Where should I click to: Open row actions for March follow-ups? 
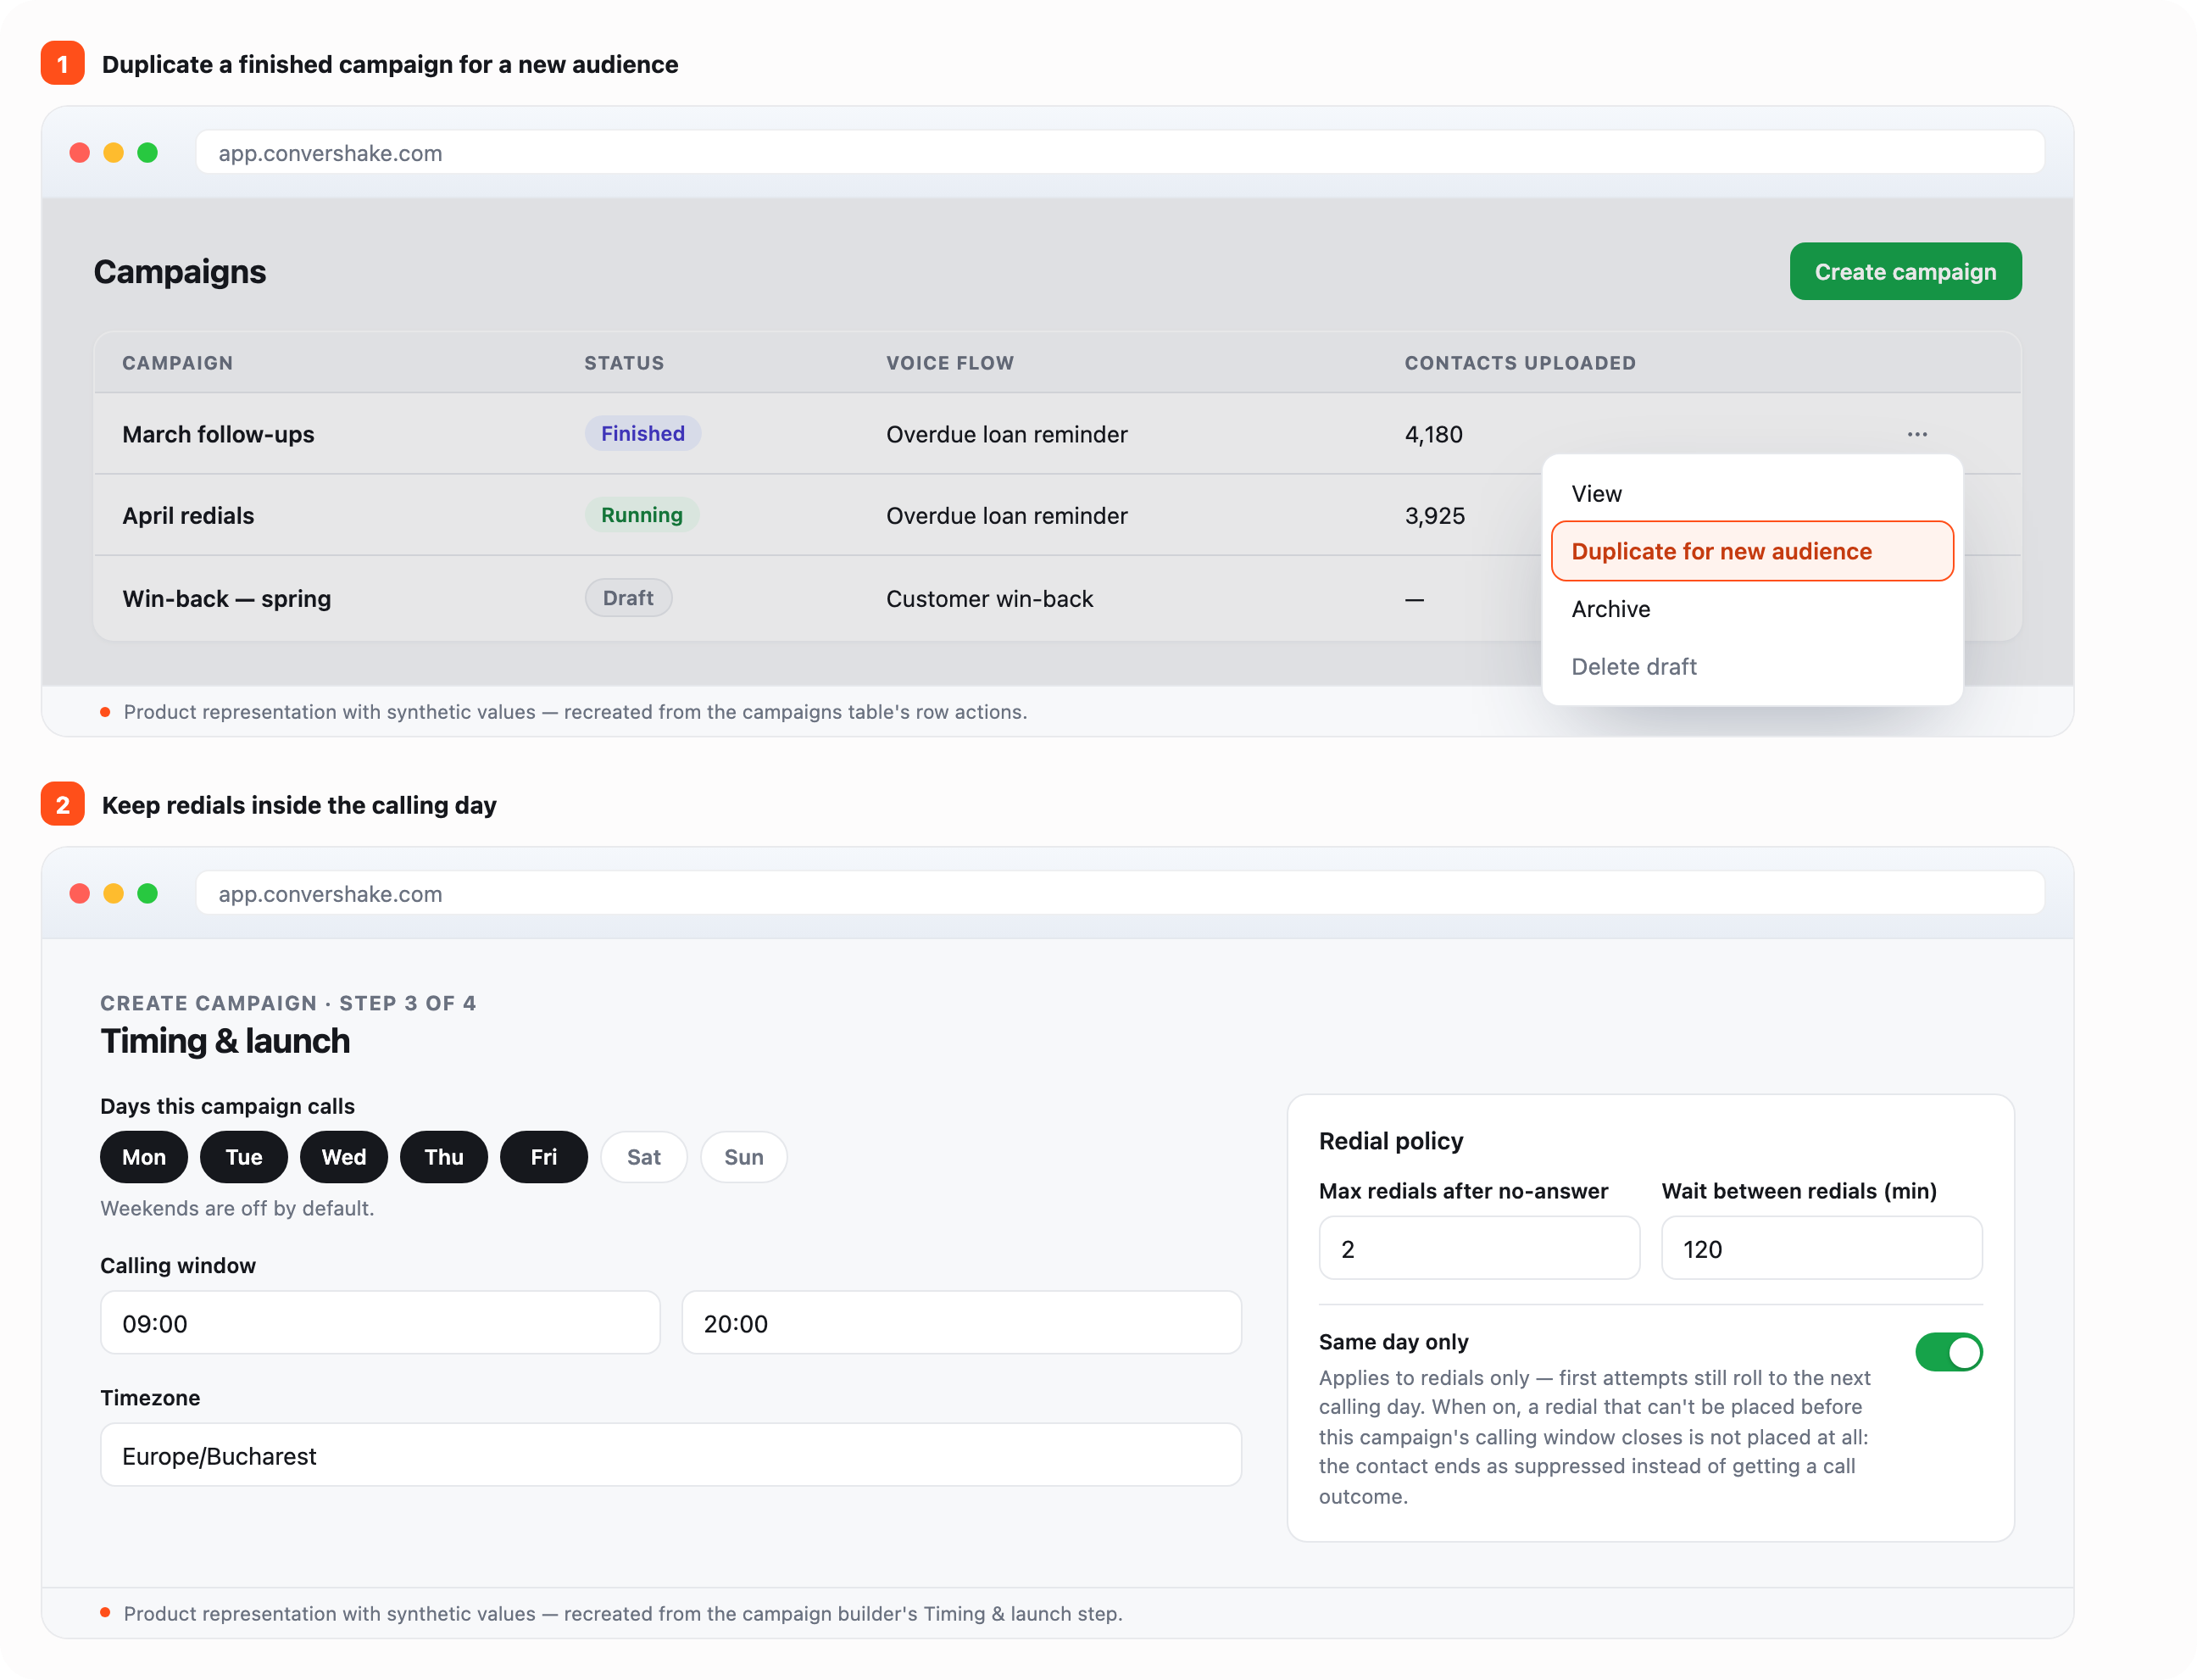[1916, 434]
